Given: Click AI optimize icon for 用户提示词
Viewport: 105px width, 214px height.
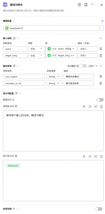Looking at the screenshot, I should tap(84, 156).
